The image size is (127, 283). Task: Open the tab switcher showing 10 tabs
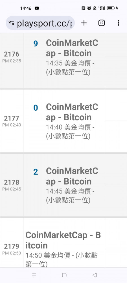(x=101, y=23)
